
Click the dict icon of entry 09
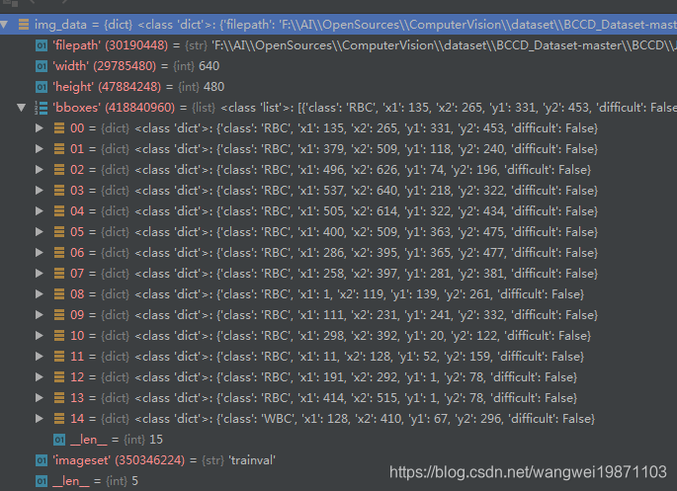(59, 314)
